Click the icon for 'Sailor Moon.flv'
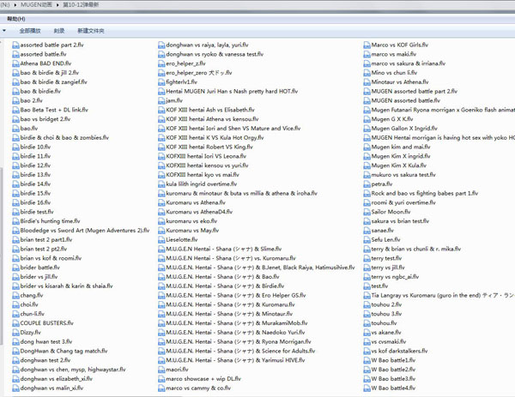Screen dimensions: 515x397 click(367, 212)
